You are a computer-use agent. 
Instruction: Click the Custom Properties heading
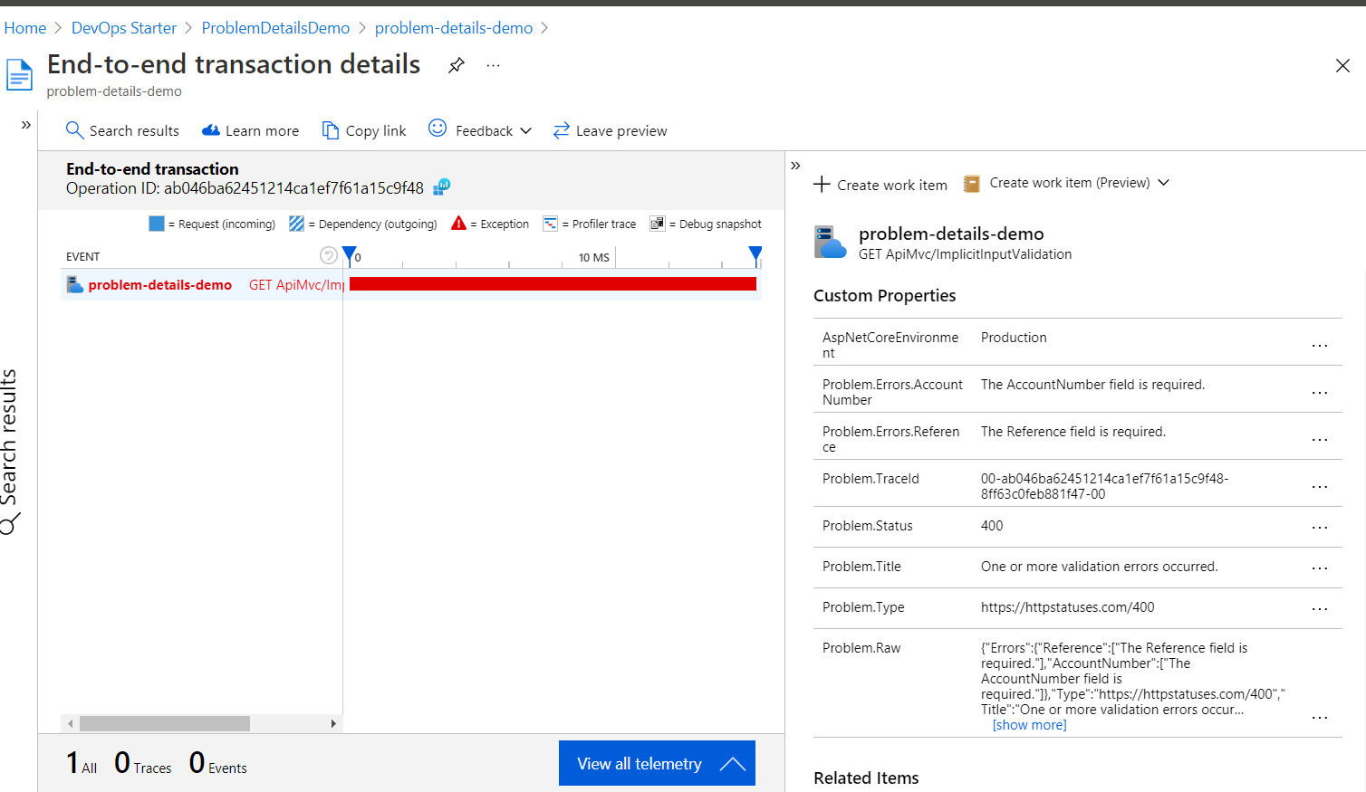tap(885, 296)
